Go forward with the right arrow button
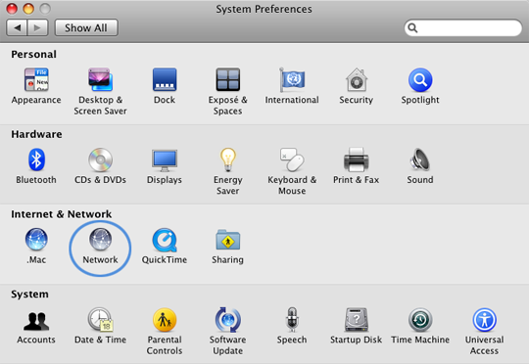Screen dimensions: 529x364 37,27
